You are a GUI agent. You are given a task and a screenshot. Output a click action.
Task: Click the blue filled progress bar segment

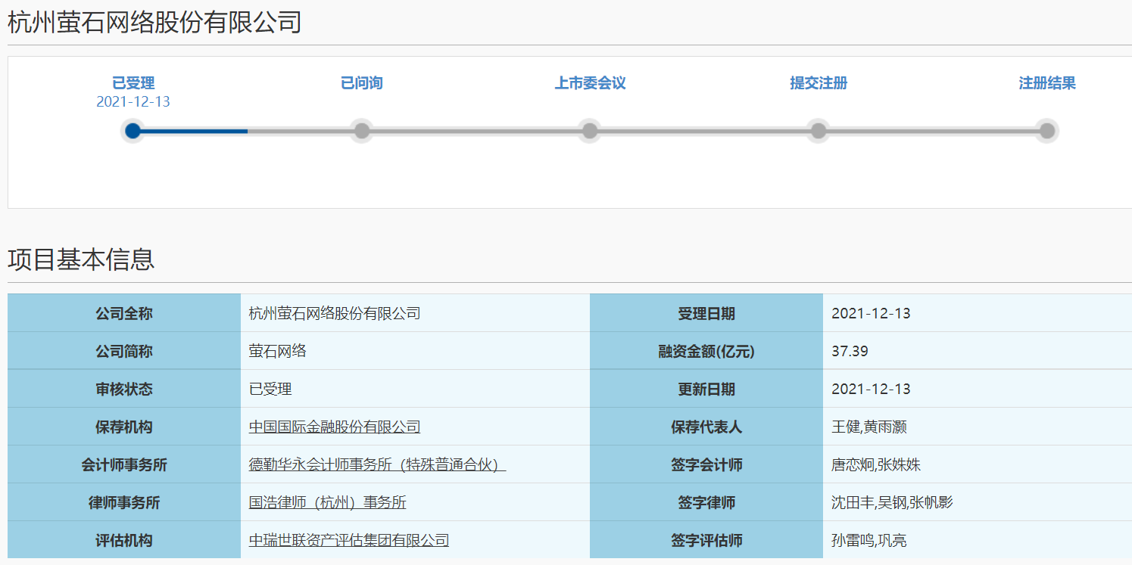click(195, 131)
